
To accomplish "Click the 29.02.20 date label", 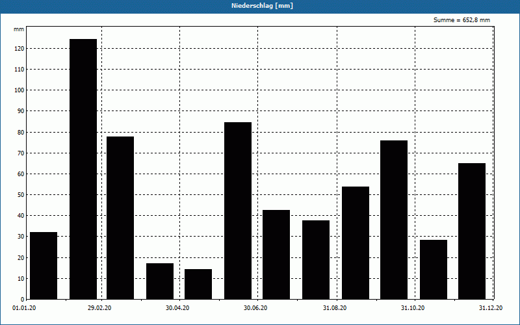I will click(x=99, y=308).
